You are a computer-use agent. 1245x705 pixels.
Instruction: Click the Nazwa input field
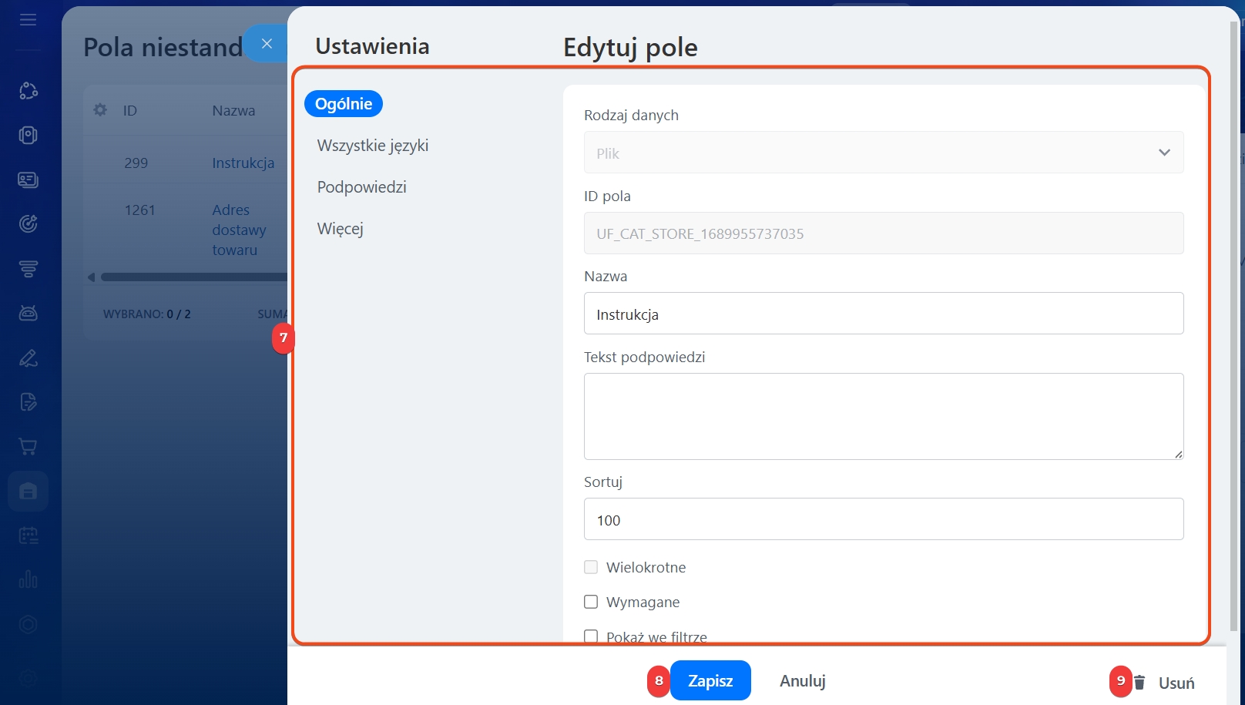(x=883, y=314)
